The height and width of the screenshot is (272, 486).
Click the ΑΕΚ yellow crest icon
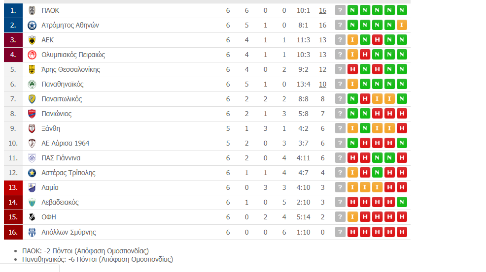32,40
